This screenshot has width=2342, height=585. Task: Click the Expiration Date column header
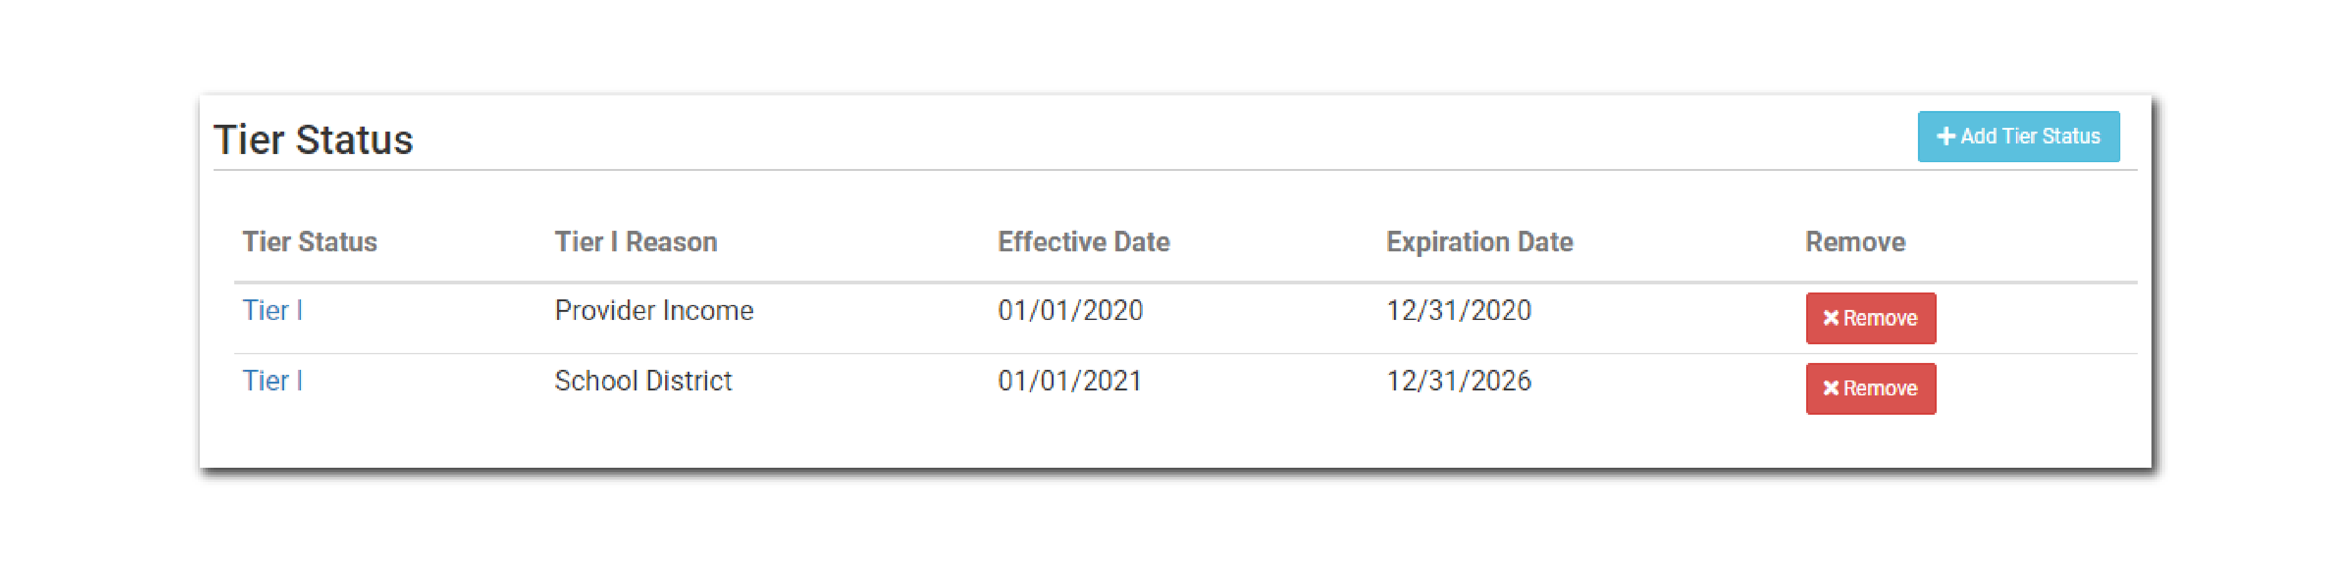click(1479, 241)
